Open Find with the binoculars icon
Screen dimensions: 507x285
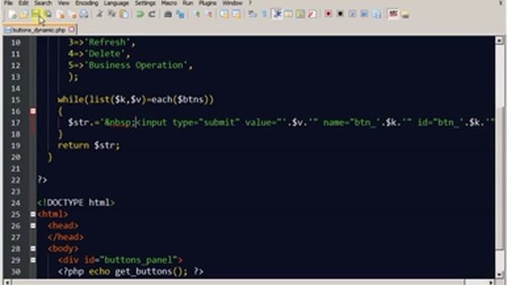click(168, 14)
